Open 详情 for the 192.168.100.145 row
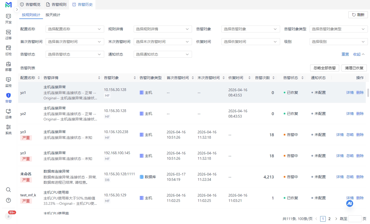370x224 pixels. click(x=340, y=156)
